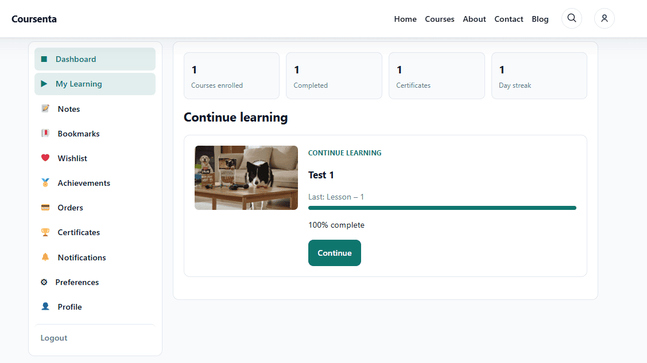Open the Blog navigation link
The image size is (647, 363).
tap(540, 19)
